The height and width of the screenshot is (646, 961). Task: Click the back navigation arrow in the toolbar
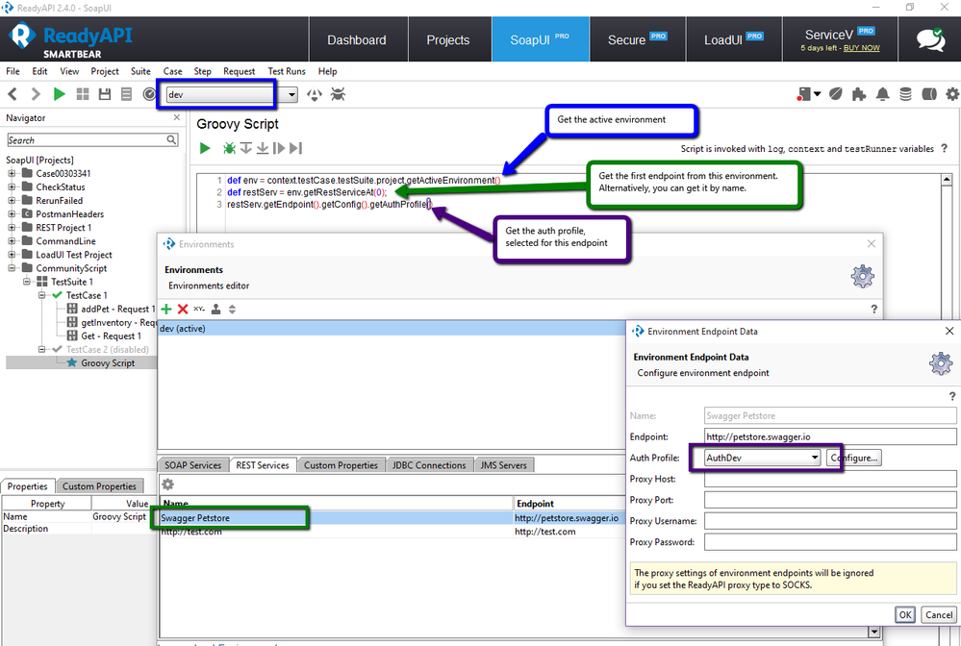click(13, 94)
